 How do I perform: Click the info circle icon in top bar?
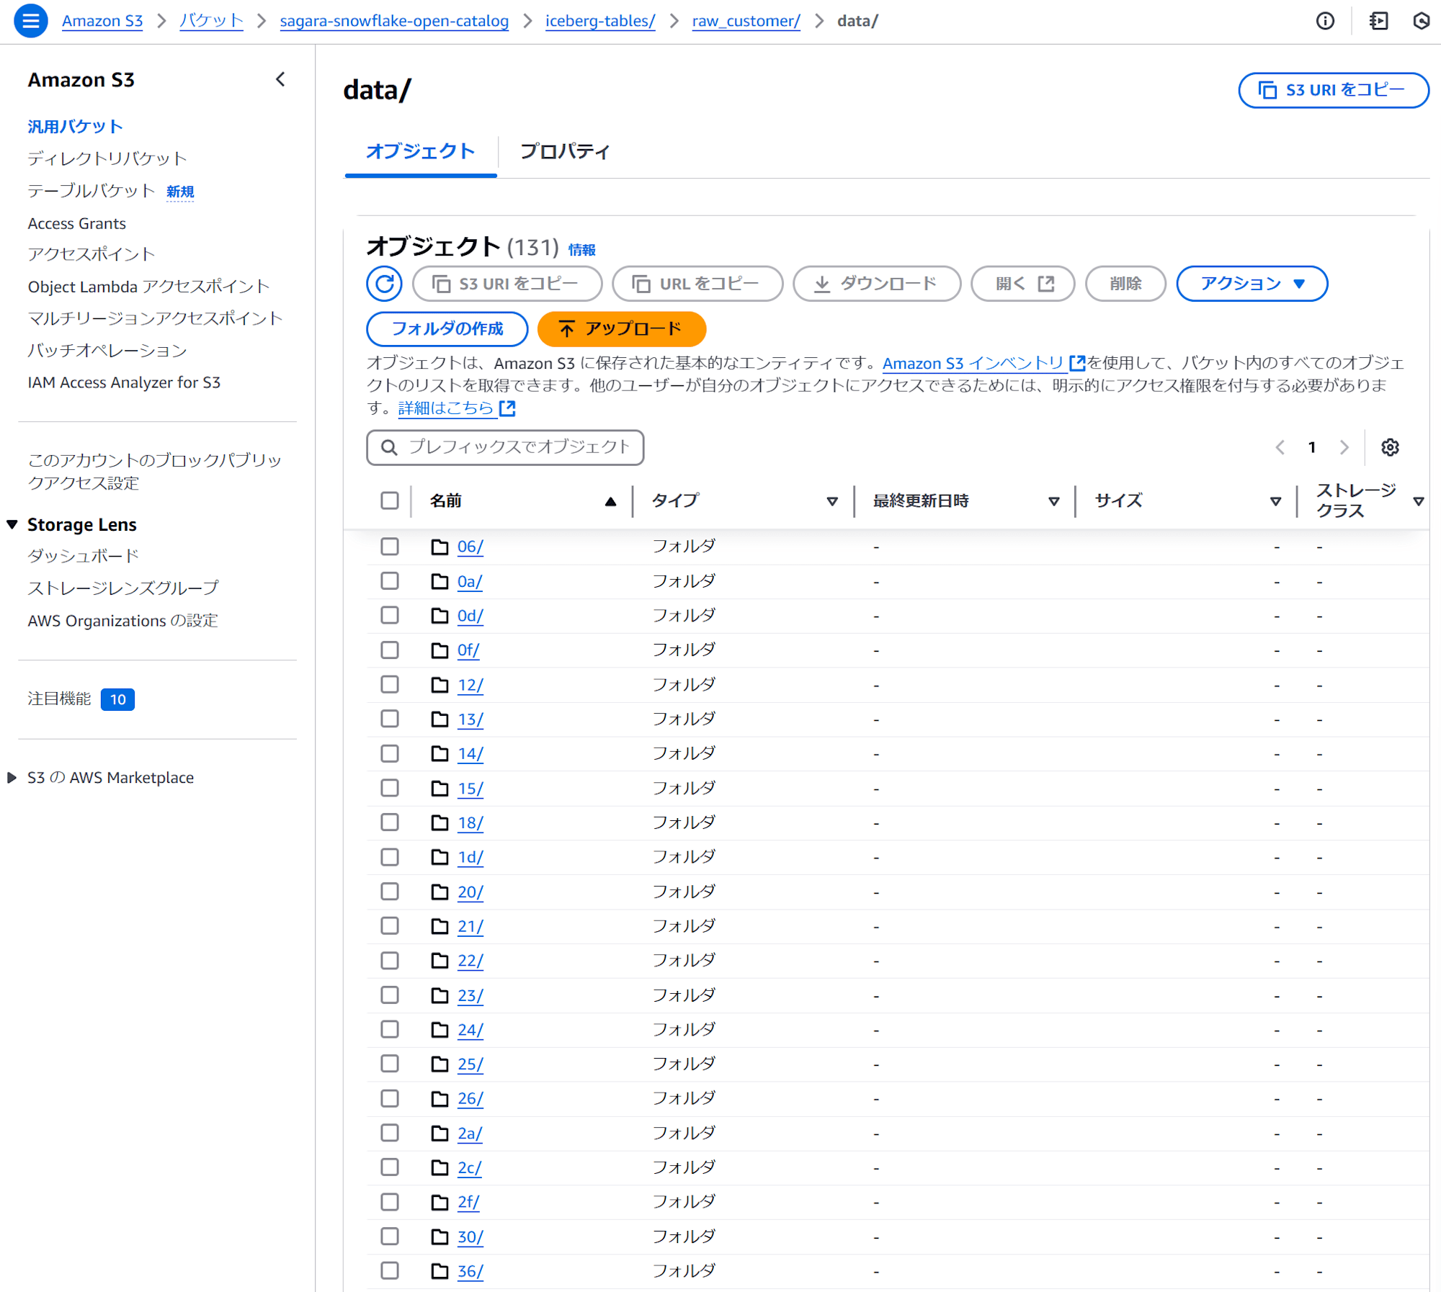[x=1324, y=21]
